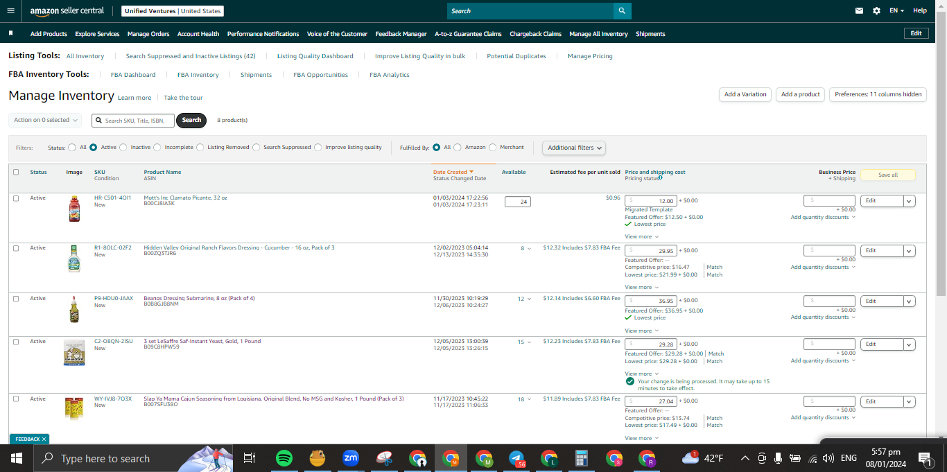Open the notifications center icon
Image resolution: width=947 pixels, height=472 pixels.
[925, 458]
